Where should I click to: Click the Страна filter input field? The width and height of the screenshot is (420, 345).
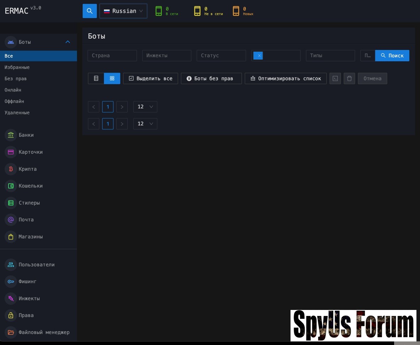(x=112, y=56)
